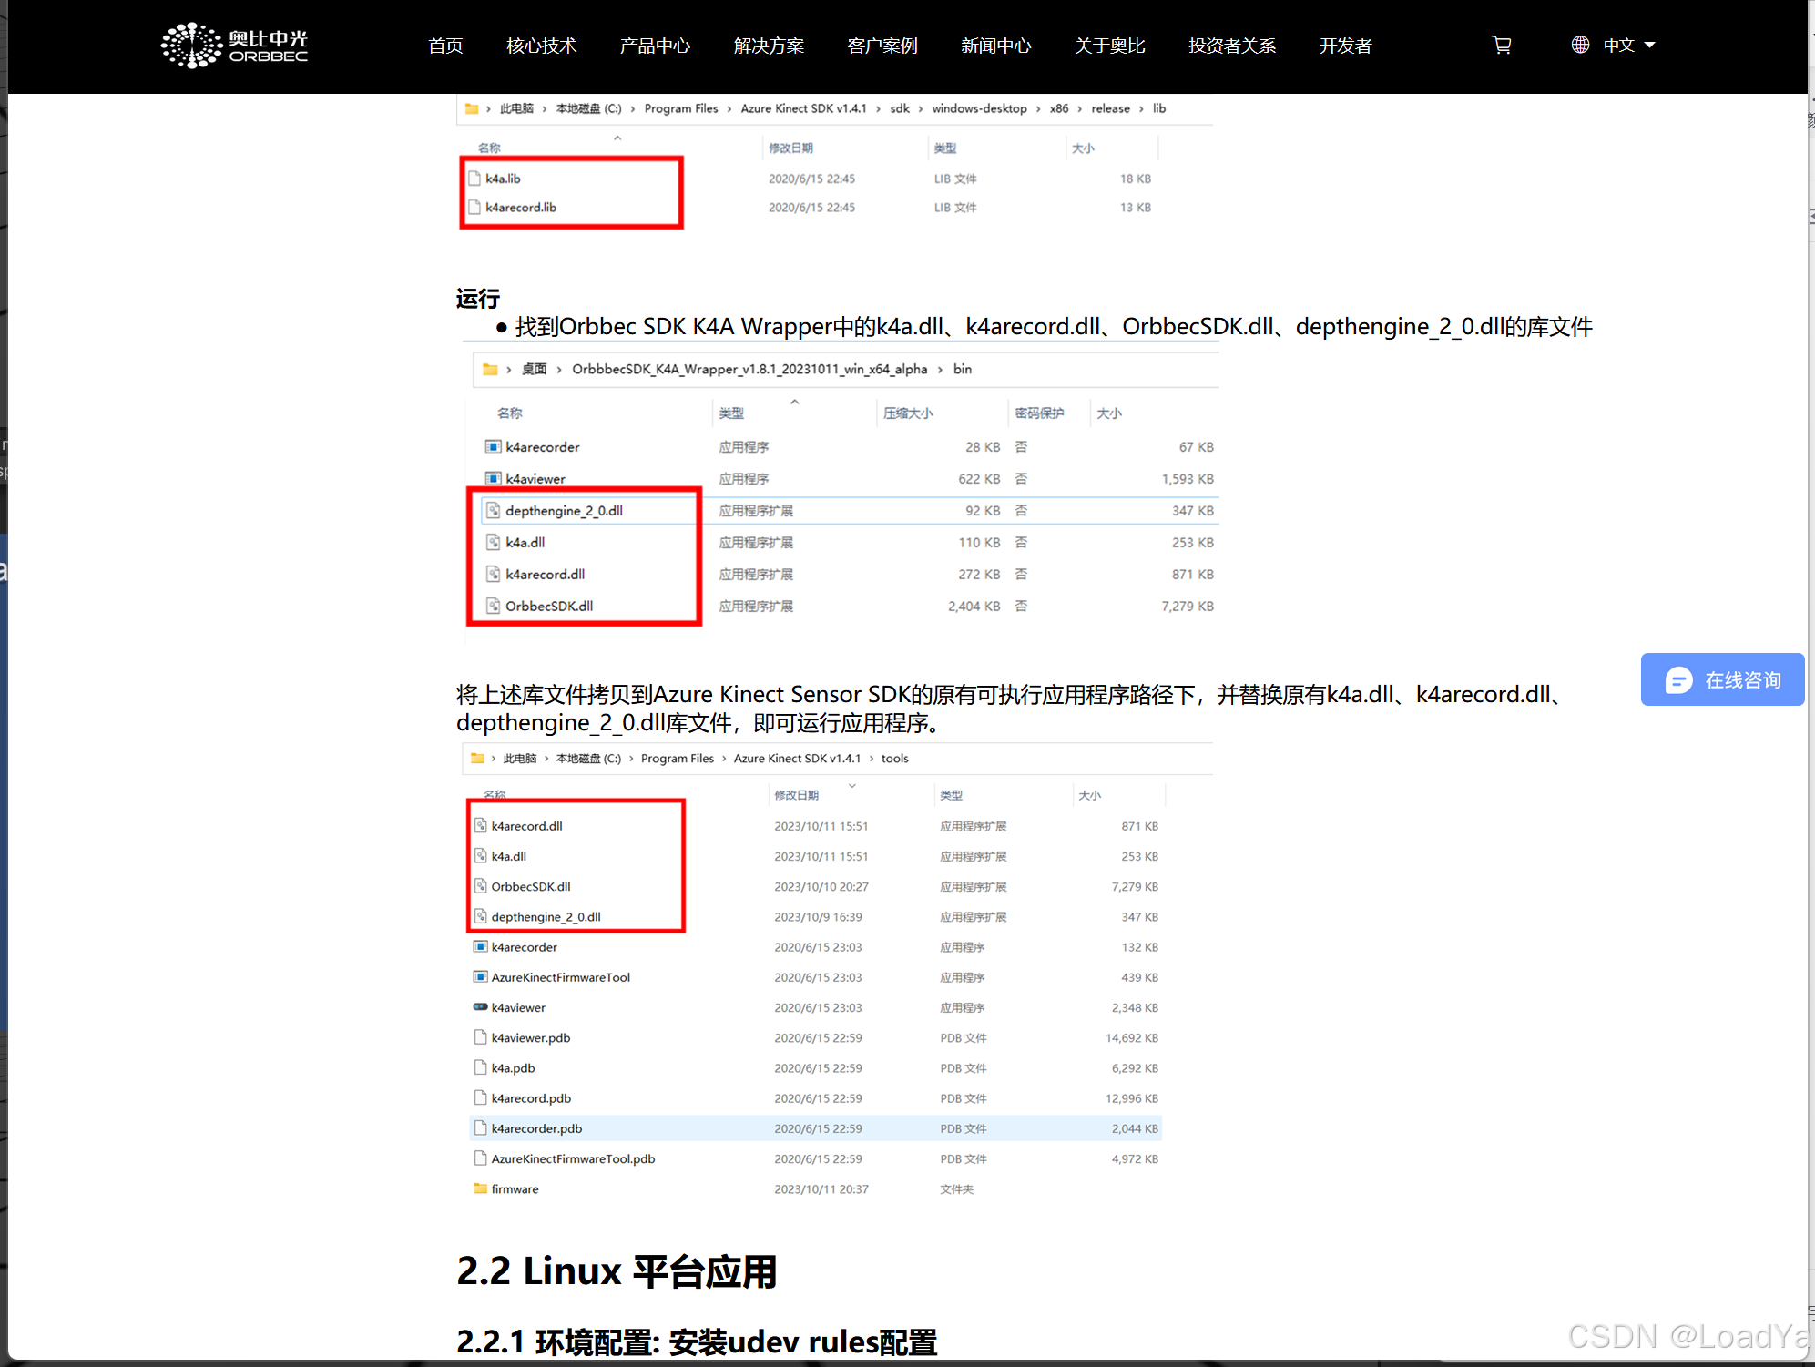Screen dimensions: 1815x1367
Task: Click the 核心技术 navigation item
Action: (x=541, y=46)
